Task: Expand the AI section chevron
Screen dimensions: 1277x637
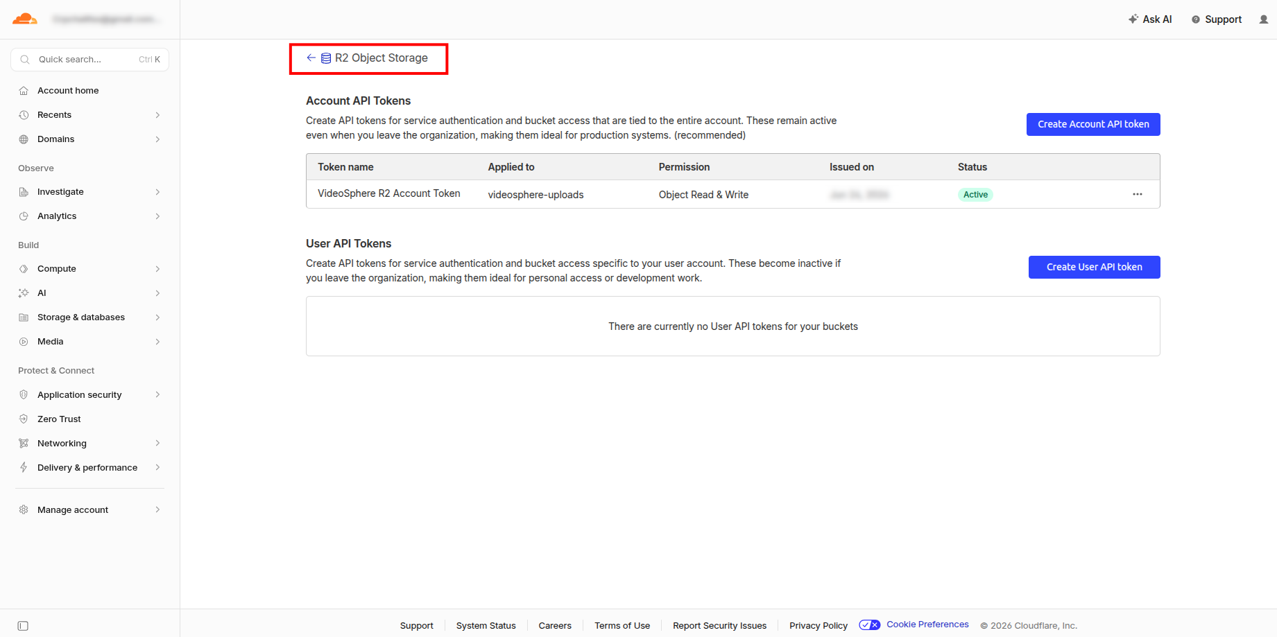Action: [x=158, y=293]
